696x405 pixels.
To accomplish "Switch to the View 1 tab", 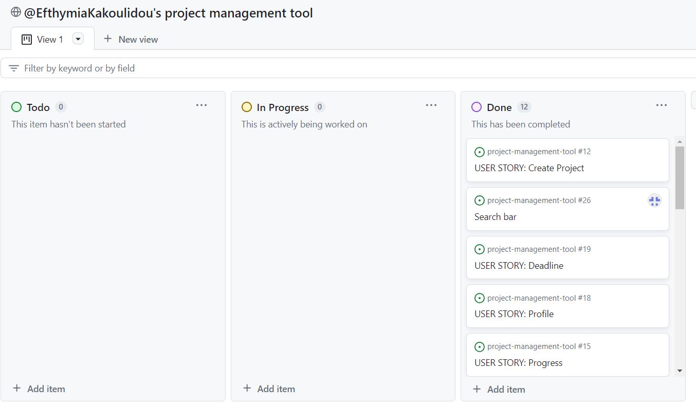I will click(x=50, y=39).
